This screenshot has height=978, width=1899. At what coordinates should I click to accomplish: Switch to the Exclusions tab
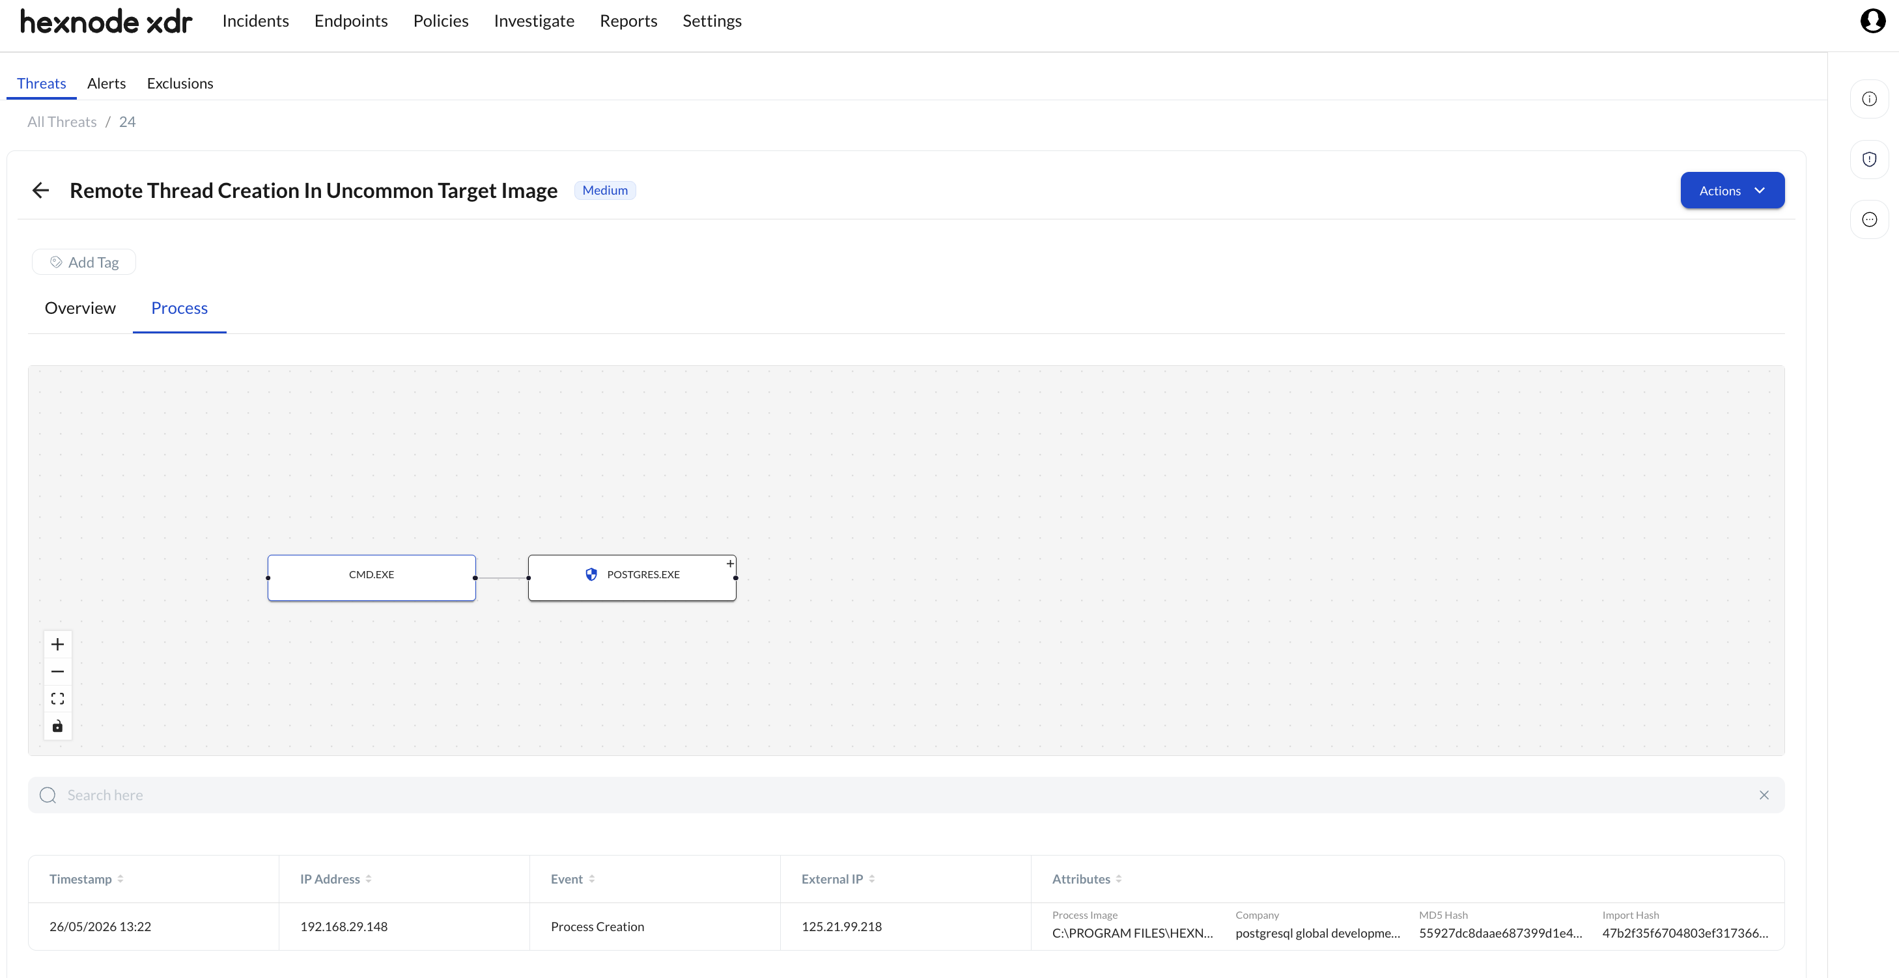[180, 83]
